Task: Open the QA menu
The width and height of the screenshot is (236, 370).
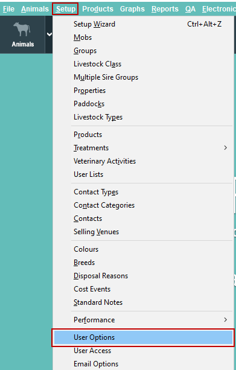Action: [190, 9]
